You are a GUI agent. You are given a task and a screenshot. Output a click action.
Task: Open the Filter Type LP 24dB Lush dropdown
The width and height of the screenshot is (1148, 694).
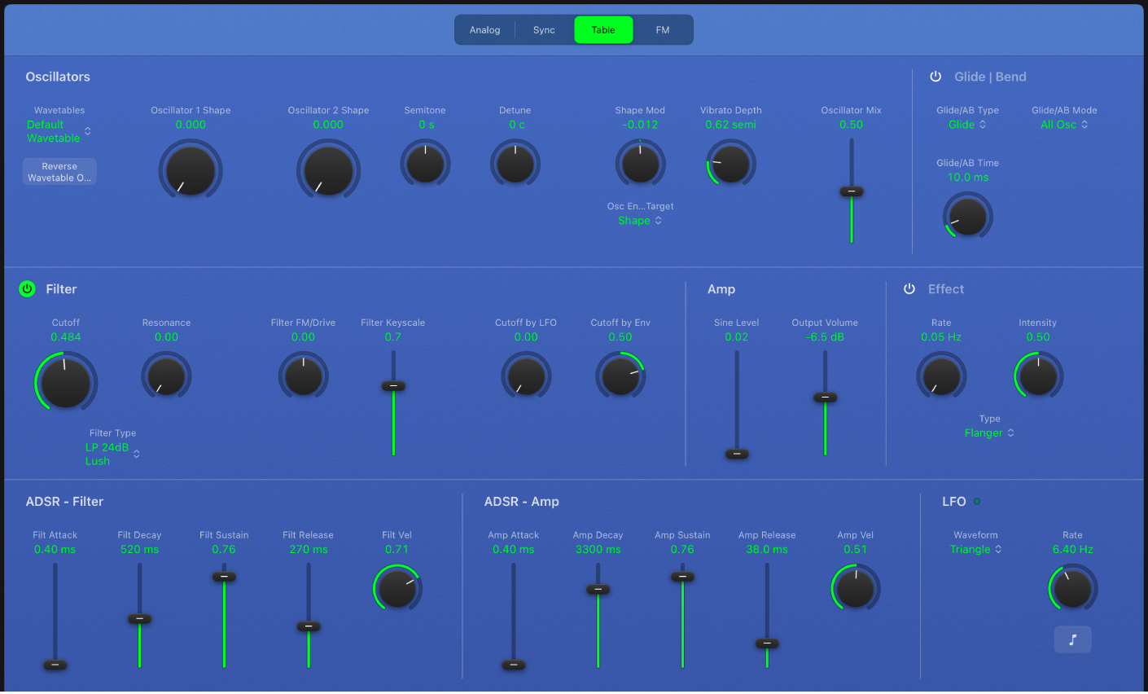click(x=112, y=454)
